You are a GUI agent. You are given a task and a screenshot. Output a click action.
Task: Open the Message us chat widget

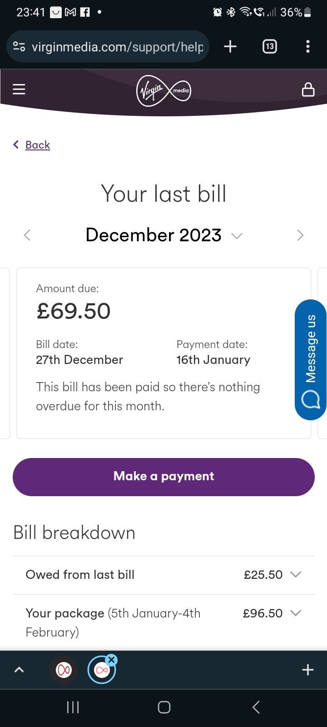pos(311,360)
